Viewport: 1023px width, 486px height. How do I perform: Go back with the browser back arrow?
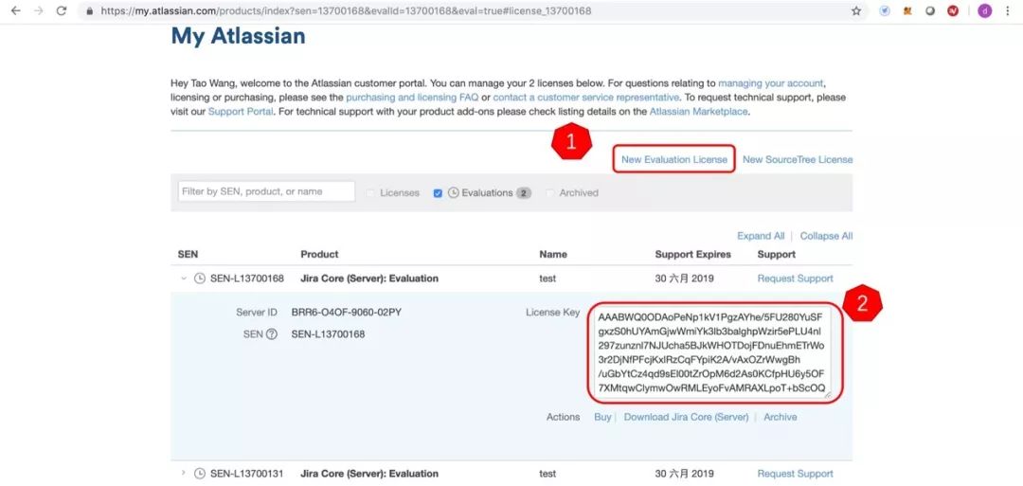[x=16, y=11]
